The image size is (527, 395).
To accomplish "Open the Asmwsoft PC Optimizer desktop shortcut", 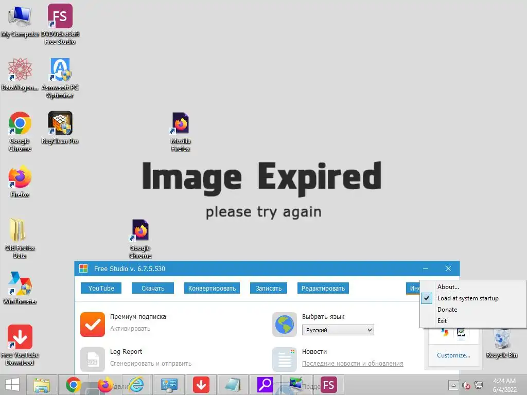I will pyautogui.click(x=60, y=78).
